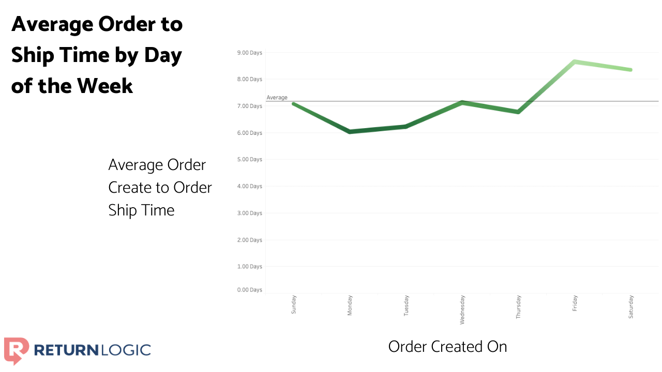Select the Saturday endpoint of the line
Screen dimensions: 662x372
[630, 70]
